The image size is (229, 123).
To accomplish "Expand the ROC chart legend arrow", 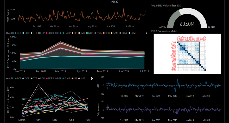I will (x=92, y=79).
